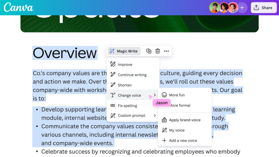This screenshot has height=157, width=279.
Task: Click the My voice pencil icon
Action: pos(164,130)
